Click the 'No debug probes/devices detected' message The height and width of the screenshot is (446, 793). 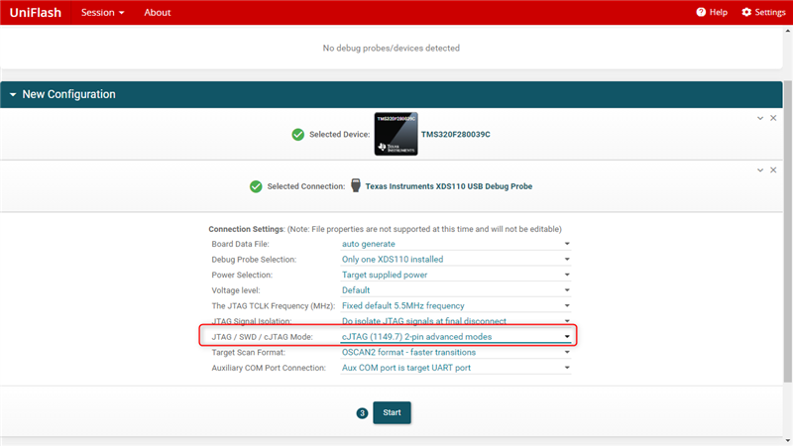pos(391,48)
